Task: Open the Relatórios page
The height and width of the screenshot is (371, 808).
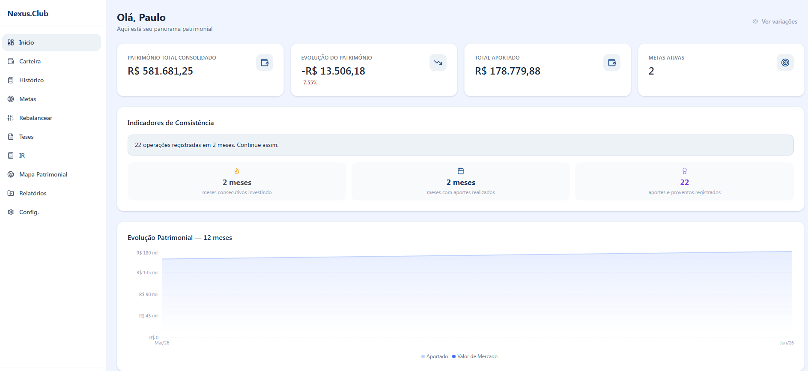Action: pos(51,193)
